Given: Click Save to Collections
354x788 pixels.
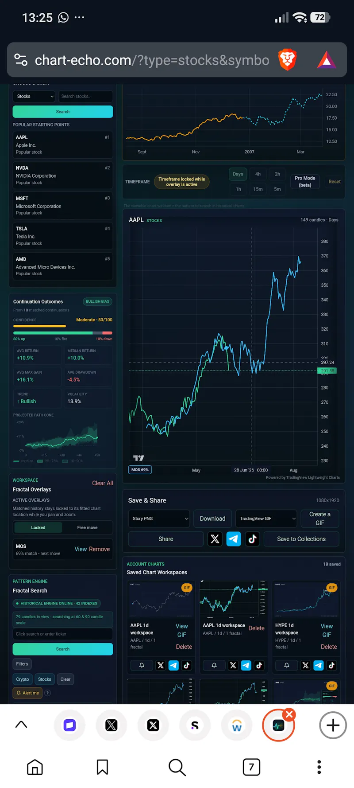Looking at the screenshot, I should (301, 539).
